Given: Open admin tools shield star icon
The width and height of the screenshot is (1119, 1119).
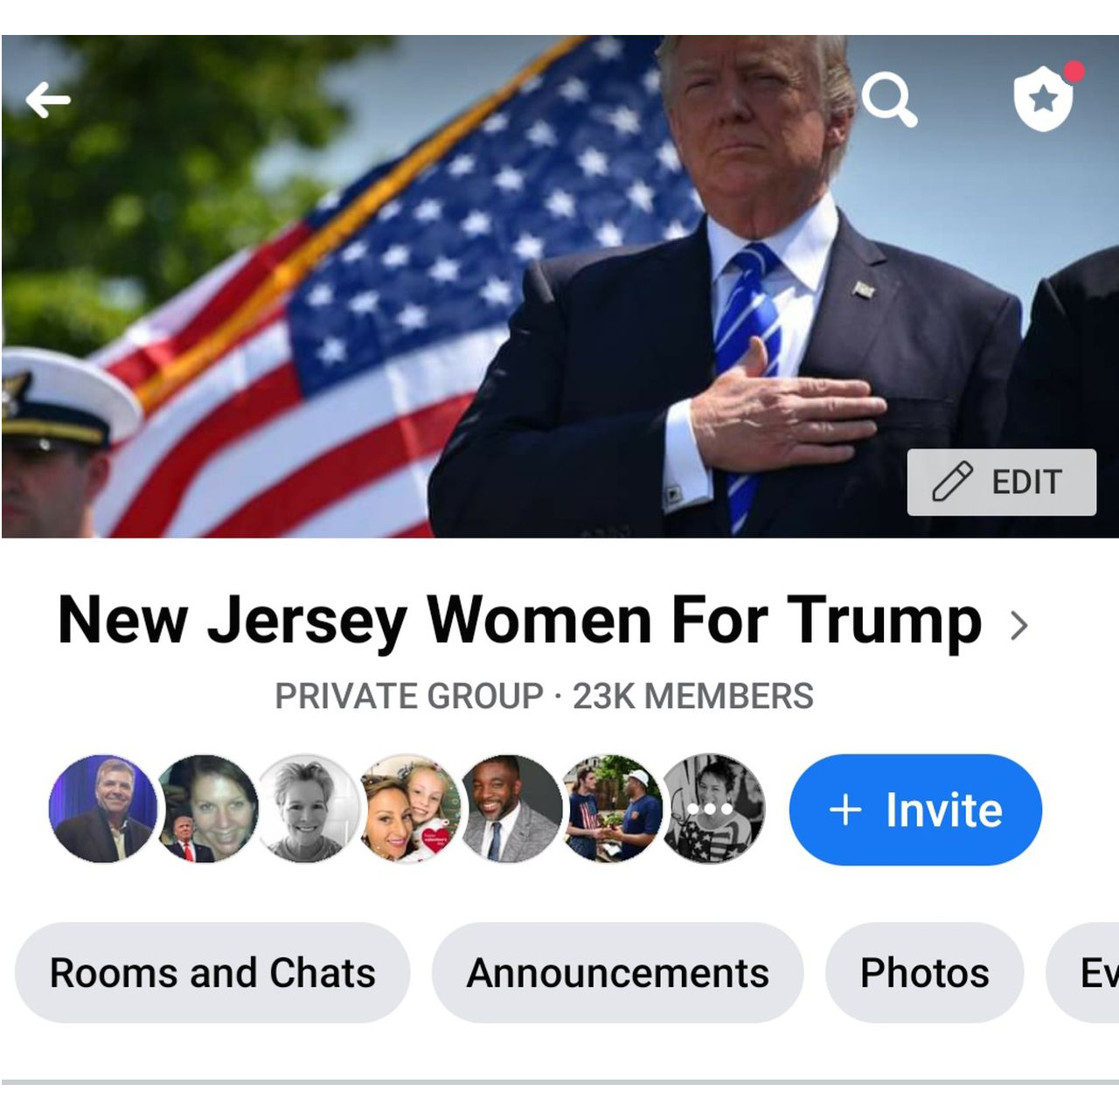Looking at the screenshot, I should [1045, 98].
